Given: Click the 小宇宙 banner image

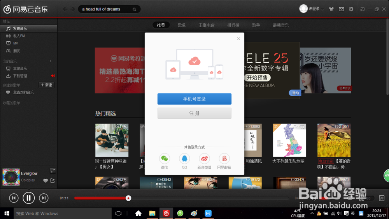Looking at the screenshot, I should click(325, 71).
